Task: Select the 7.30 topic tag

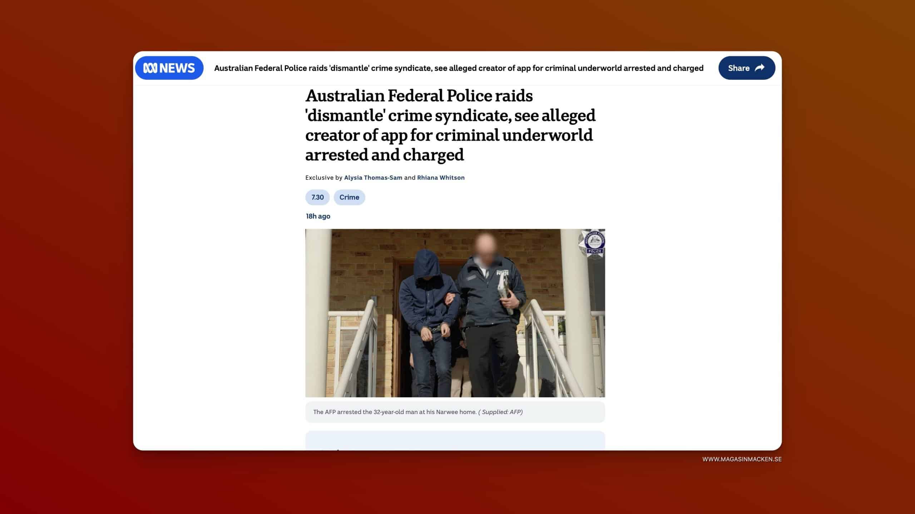Action: [317, 197]
